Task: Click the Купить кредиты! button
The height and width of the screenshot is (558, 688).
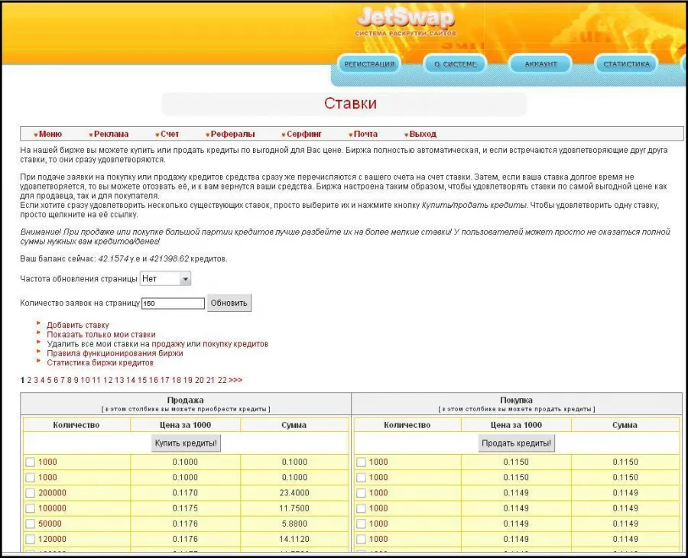Action: (186, 443)
